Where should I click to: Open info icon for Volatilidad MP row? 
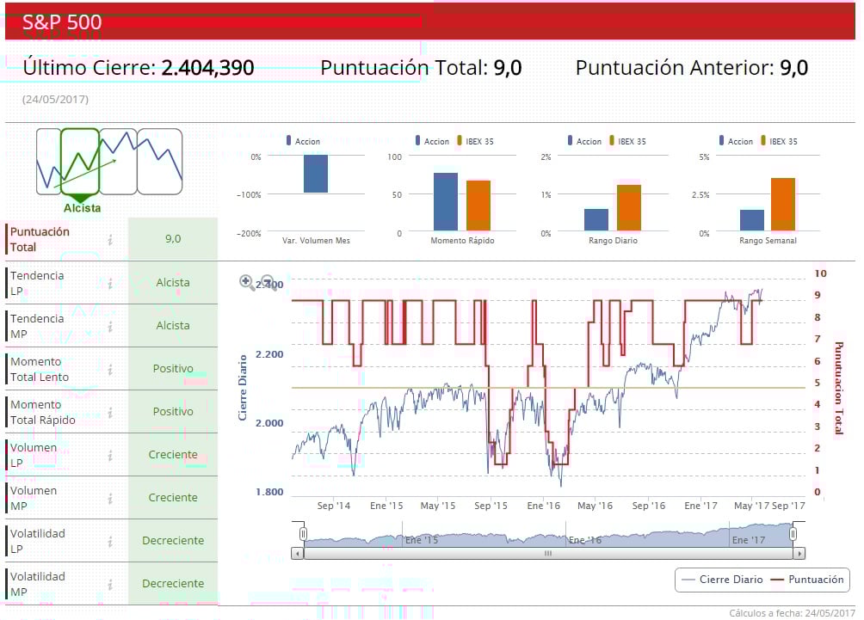pos(110,584)
